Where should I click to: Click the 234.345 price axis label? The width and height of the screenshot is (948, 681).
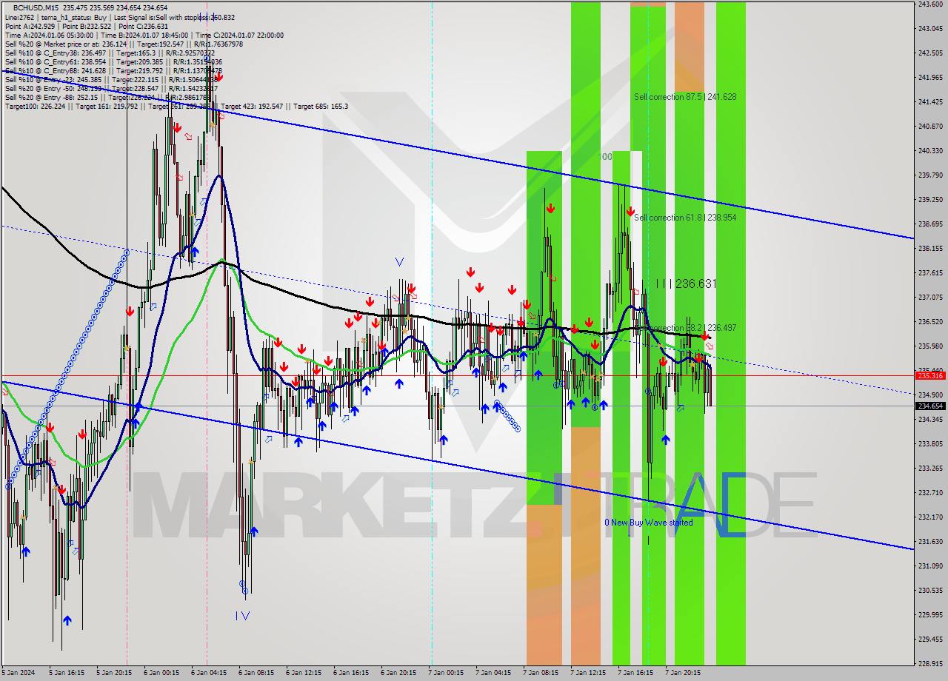tap(930, 420)
